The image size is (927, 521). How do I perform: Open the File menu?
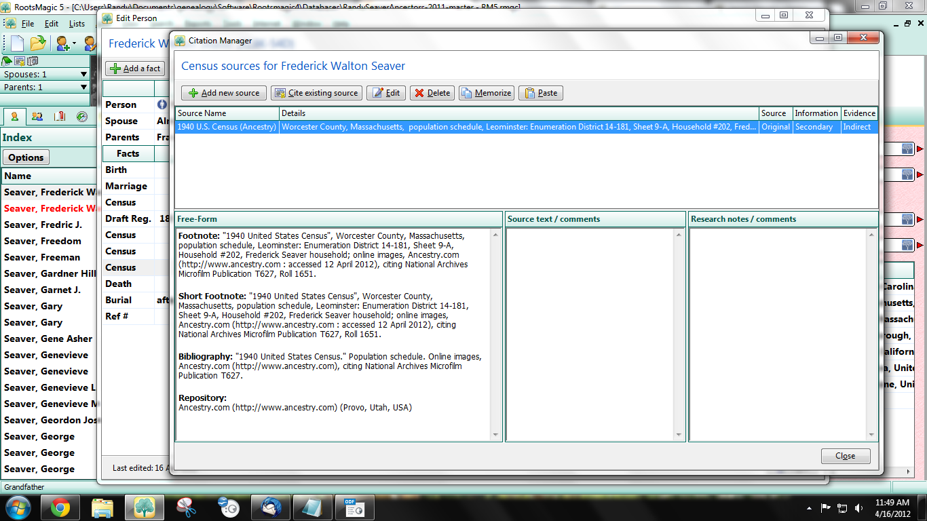tap(26, 23)
